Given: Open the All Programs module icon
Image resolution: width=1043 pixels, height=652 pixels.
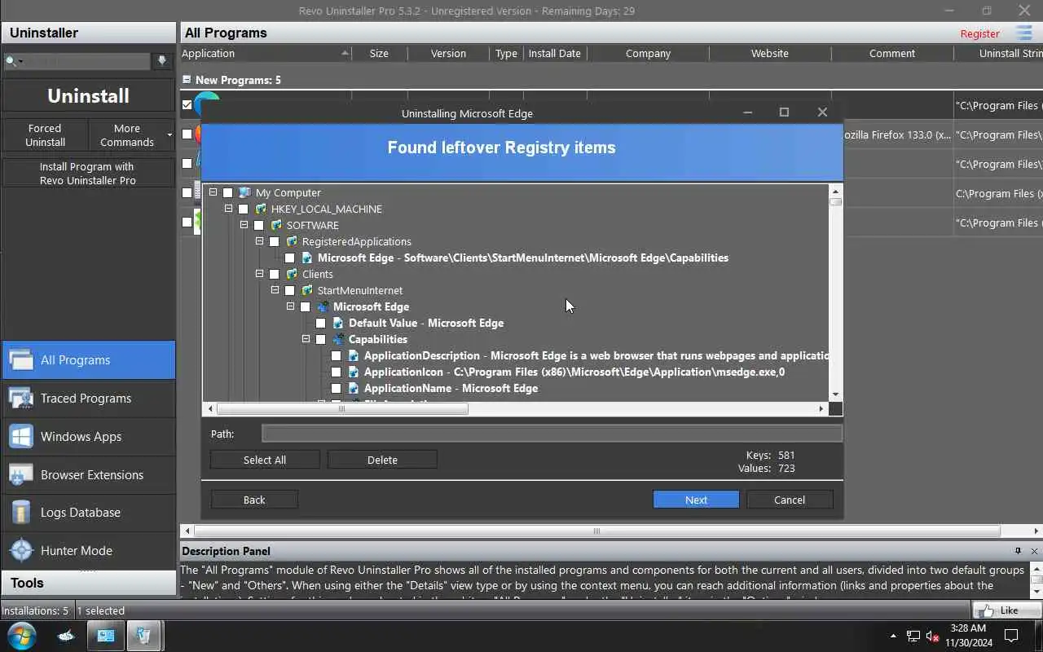Looking at the screenshot, I should tap(21, 360).
